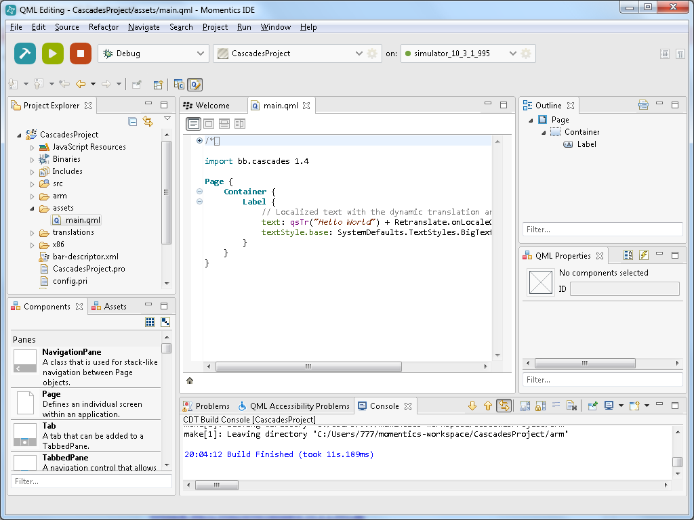694x520 pixels.
Task: Select the Label node in Outline
Action: pyautogui.click(x=586, y=144)
